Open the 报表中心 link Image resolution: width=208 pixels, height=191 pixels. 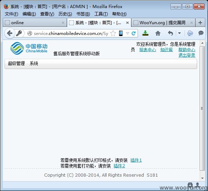(148, 50)
